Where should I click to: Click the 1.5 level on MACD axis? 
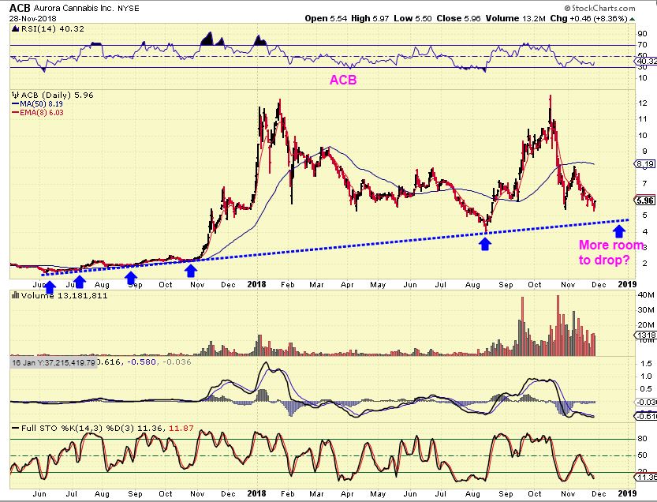[646, 364]
